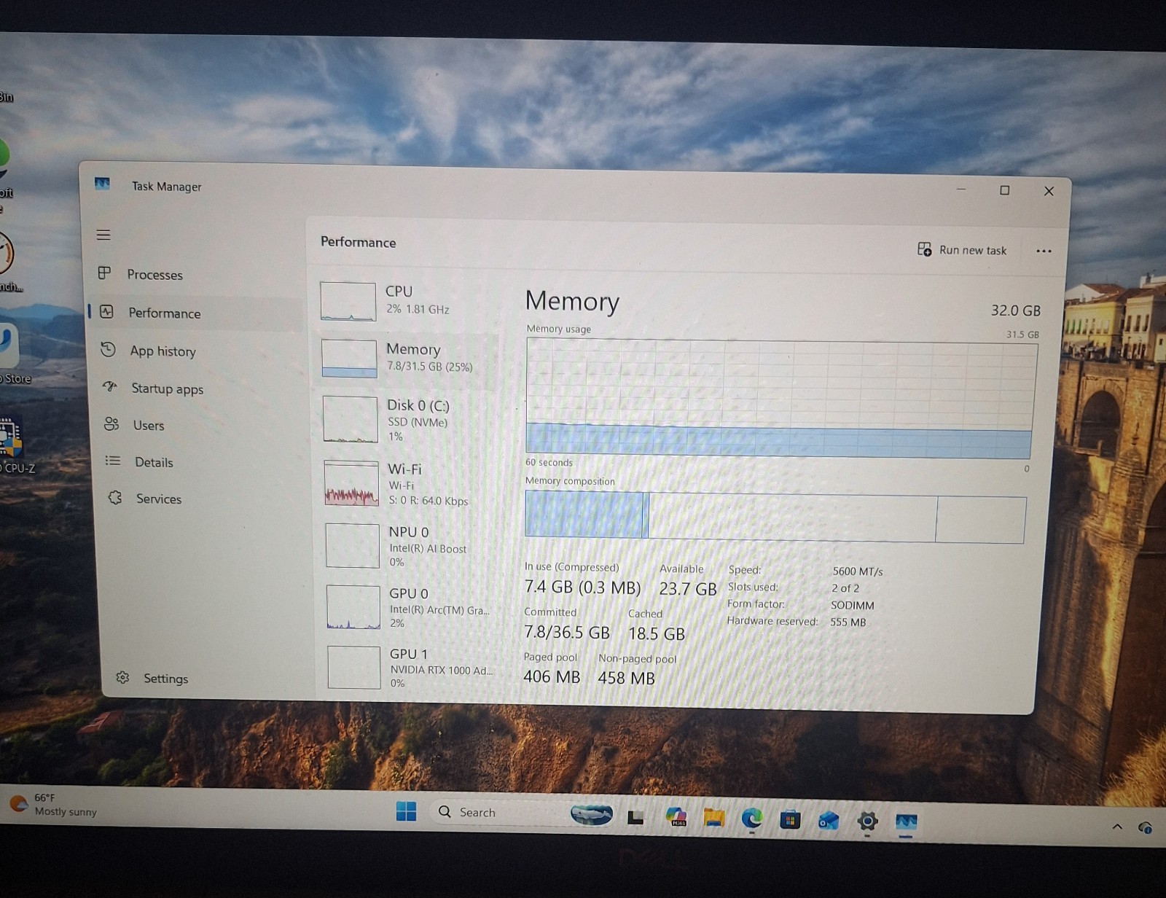Viewport: 1166px width, 898px height.
Task: Click the "In use (Compressed)" value 7.4 GB
Action: tap(582, 587)
